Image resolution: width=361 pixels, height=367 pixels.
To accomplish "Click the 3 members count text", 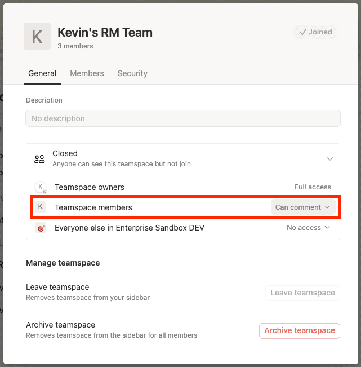I will point(75,46).
